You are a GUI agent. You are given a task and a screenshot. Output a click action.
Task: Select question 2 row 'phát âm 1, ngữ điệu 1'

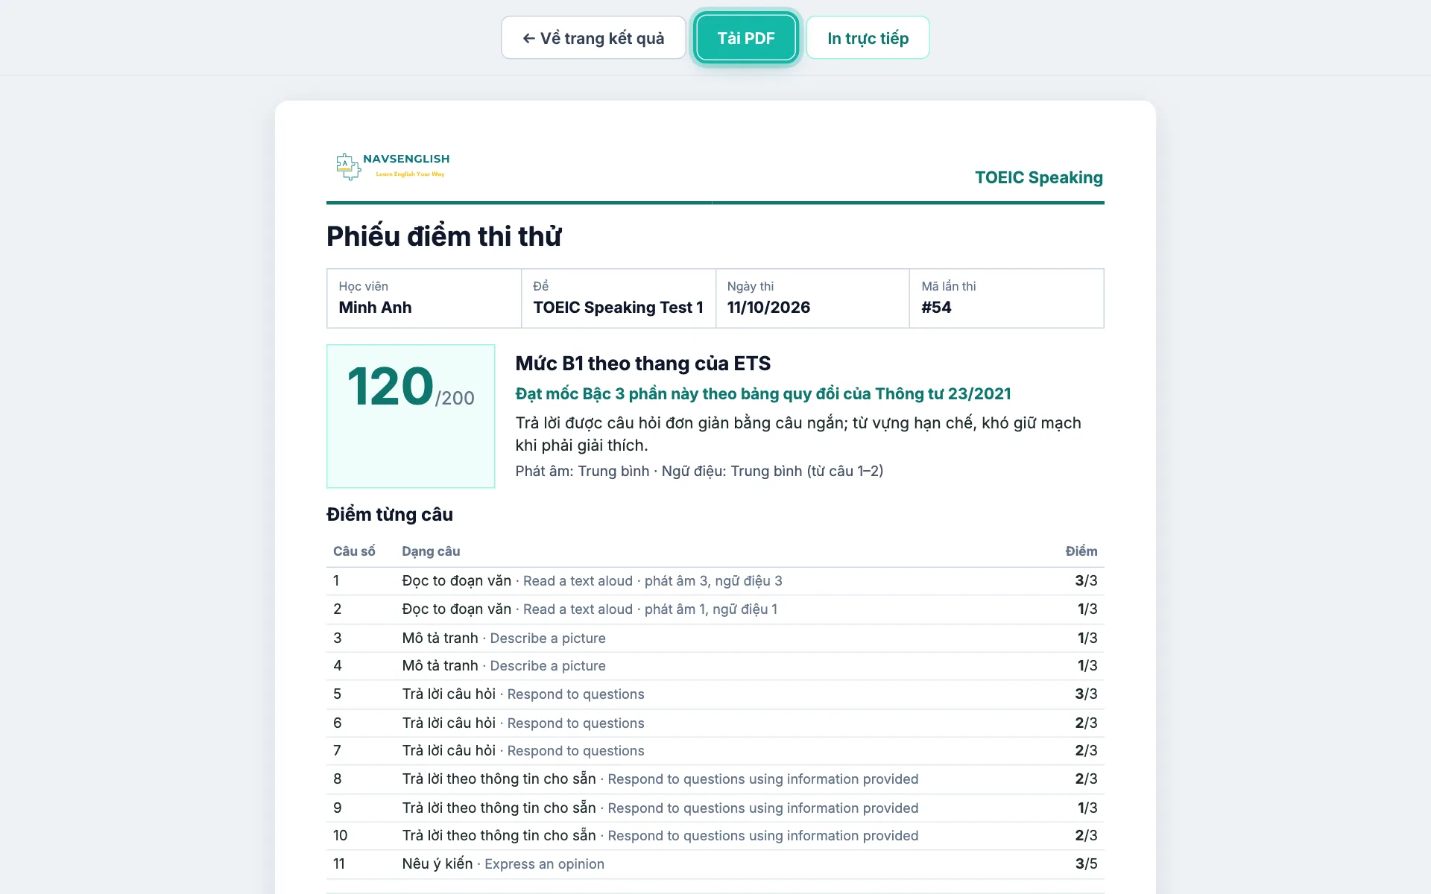tap(715, 609)
